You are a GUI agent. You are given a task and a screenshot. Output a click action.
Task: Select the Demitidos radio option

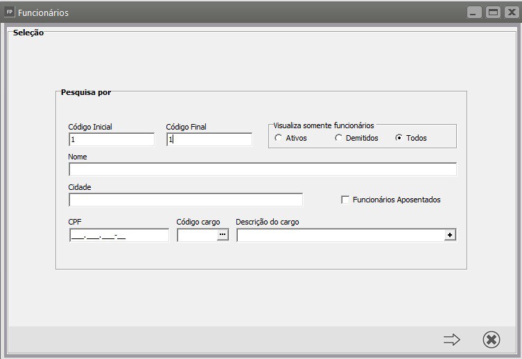[338, 138]
